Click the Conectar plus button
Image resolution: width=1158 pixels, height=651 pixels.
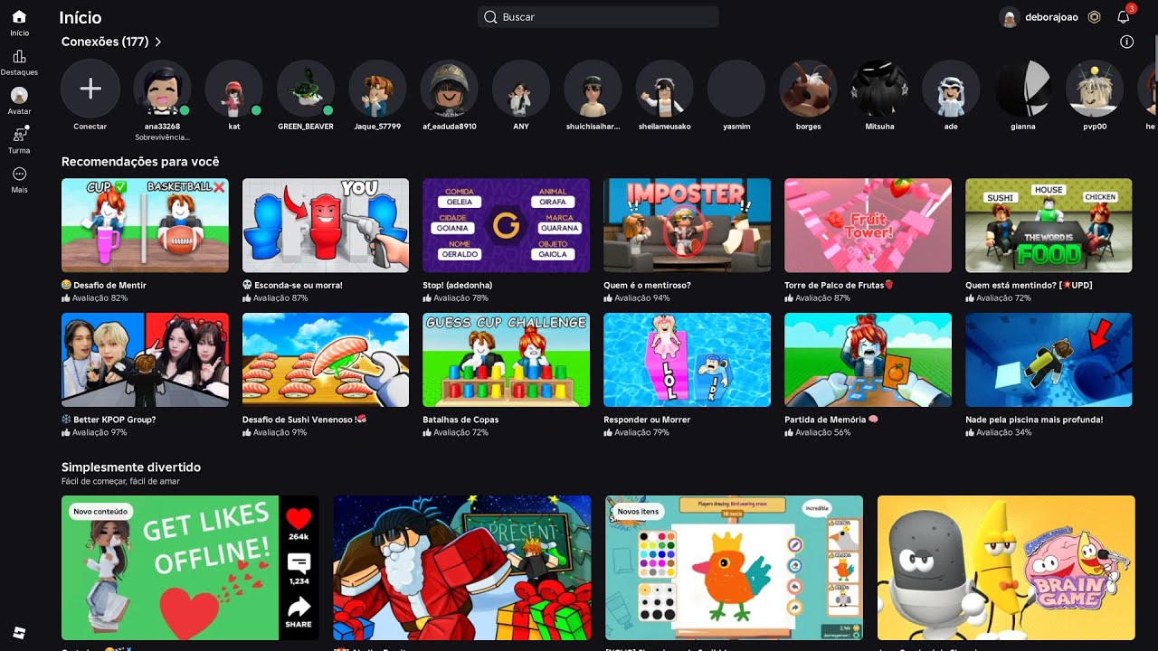[x=90, y=89]
